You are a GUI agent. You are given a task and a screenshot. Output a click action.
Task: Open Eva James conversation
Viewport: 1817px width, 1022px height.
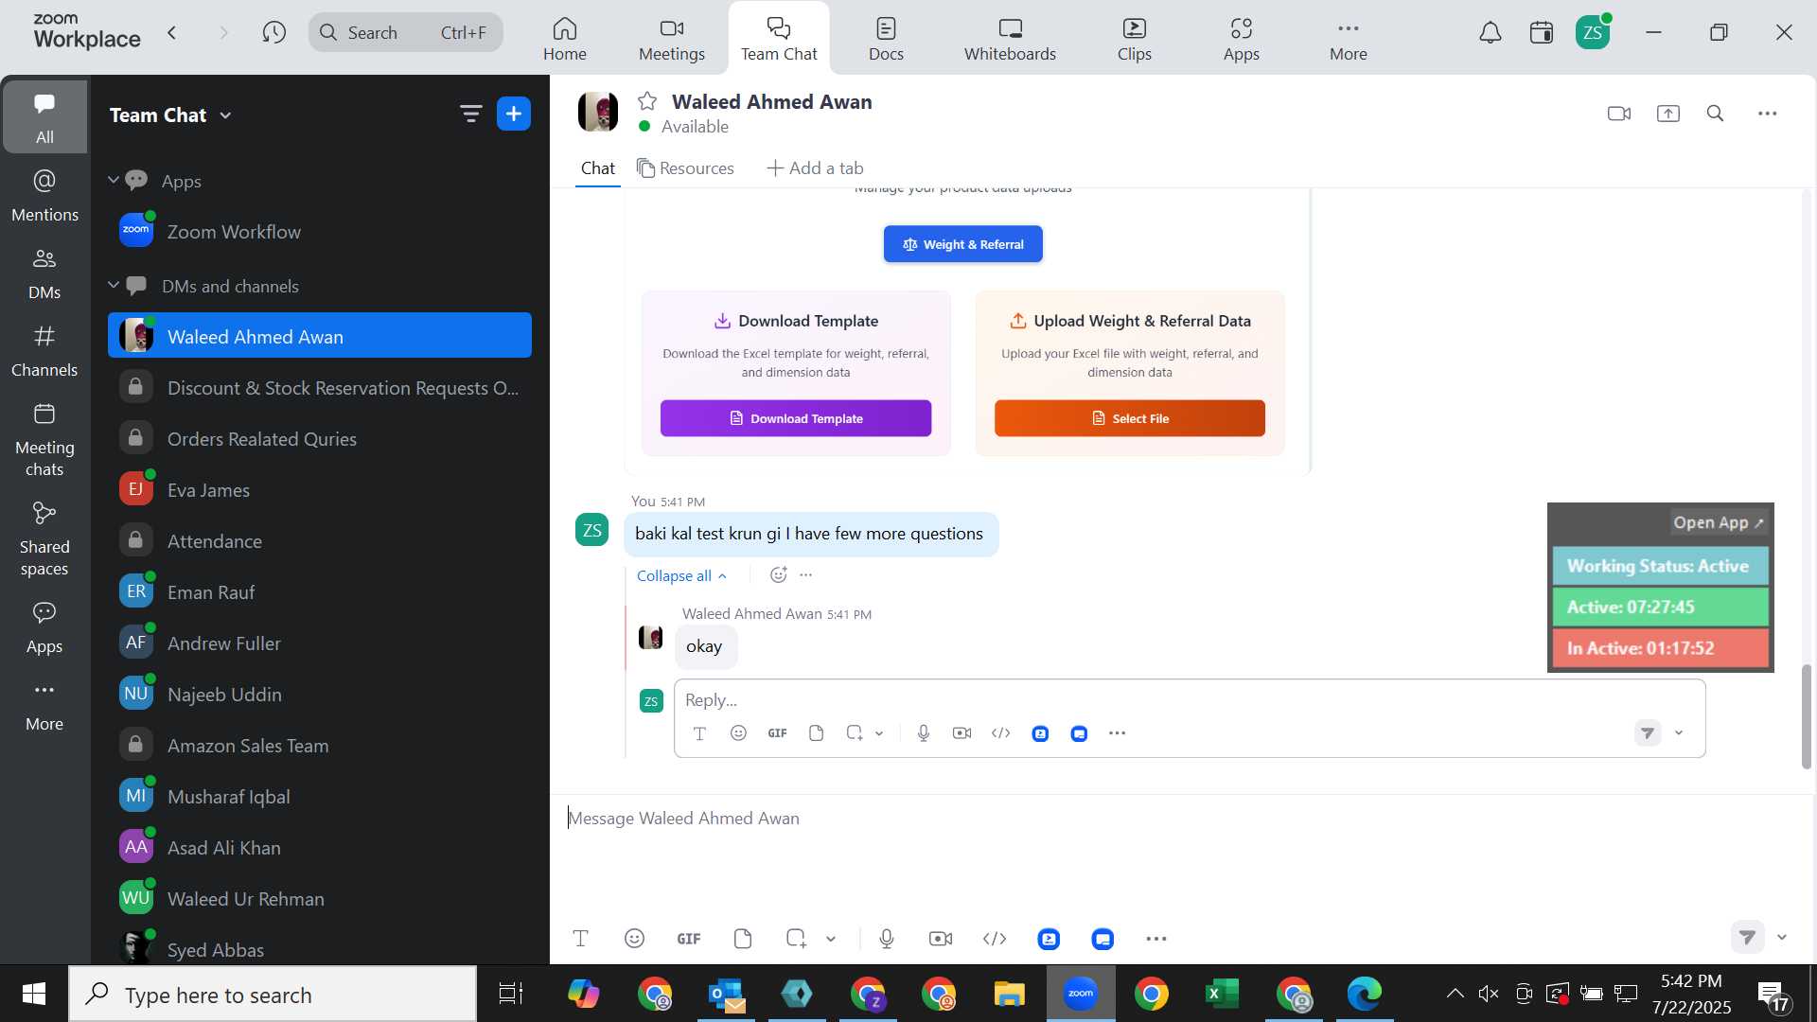(320, 490)
